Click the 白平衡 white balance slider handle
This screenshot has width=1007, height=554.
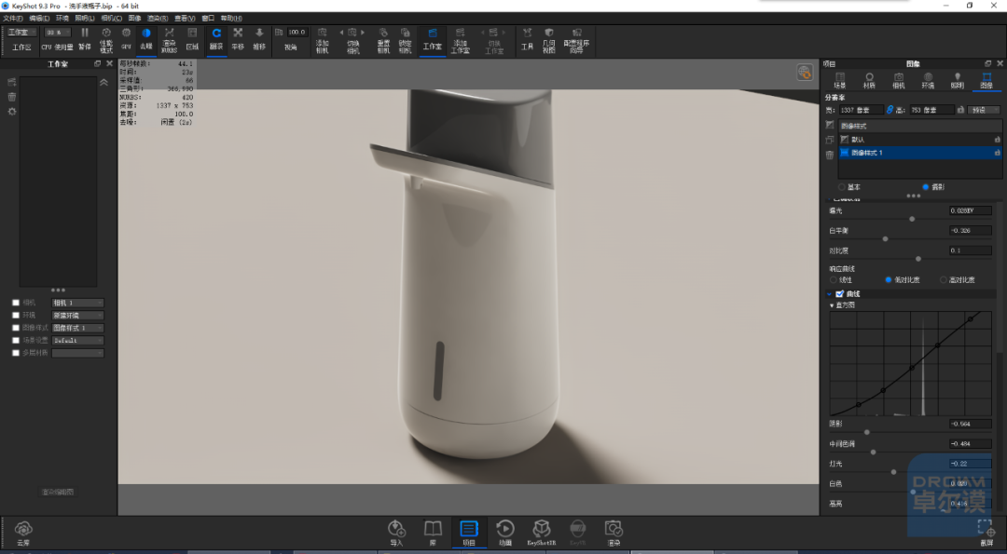pyautogui.click(x=885, y=238)
